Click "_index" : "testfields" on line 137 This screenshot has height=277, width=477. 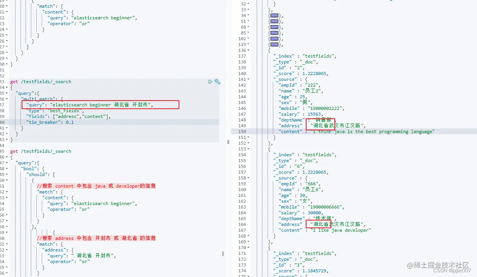[x=305, y=56]
